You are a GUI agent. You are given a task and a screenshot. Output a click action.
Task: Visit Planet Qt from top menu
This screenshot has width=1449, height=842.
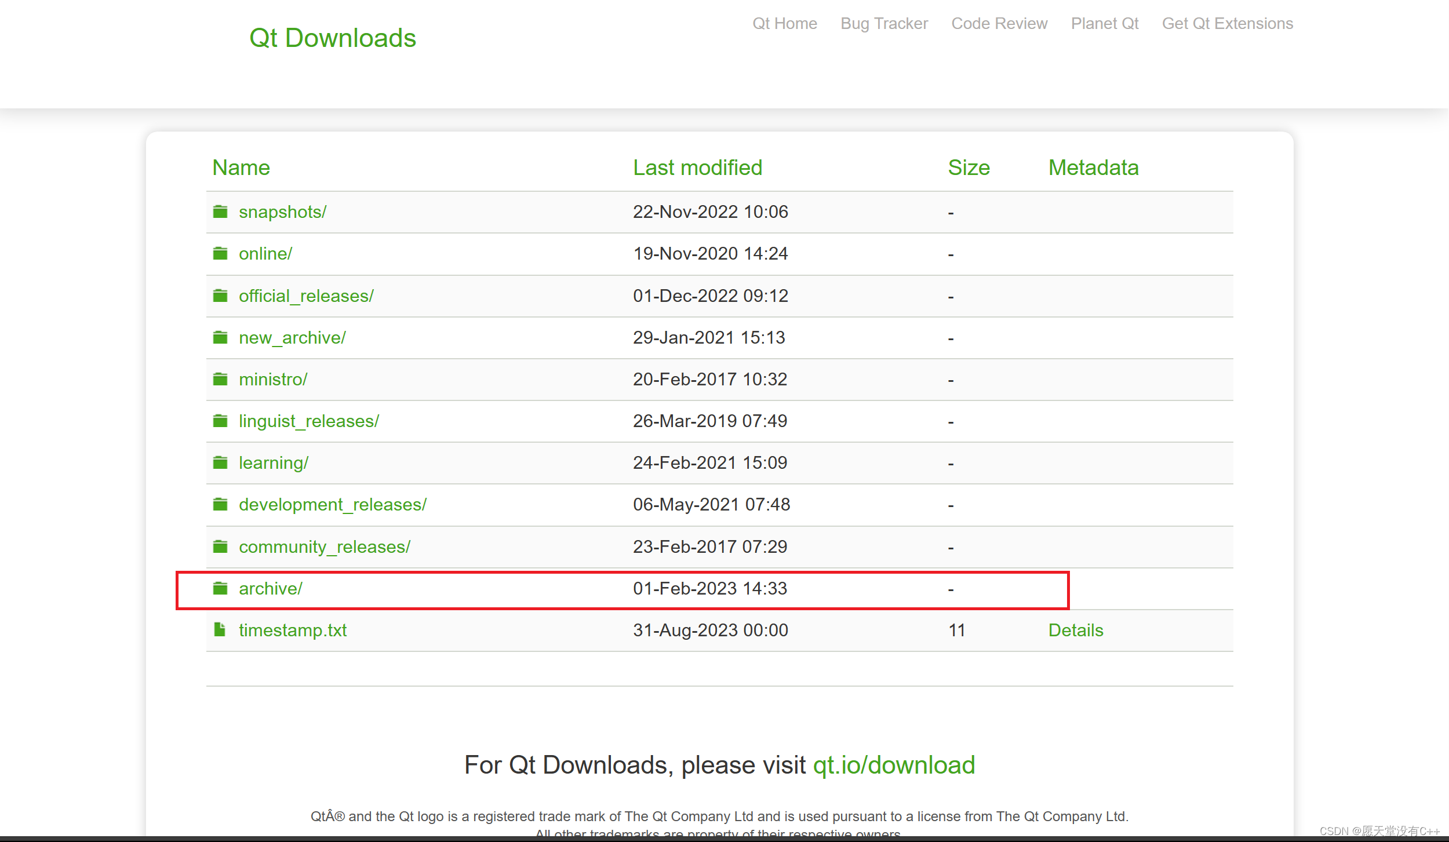(1104, 24)
